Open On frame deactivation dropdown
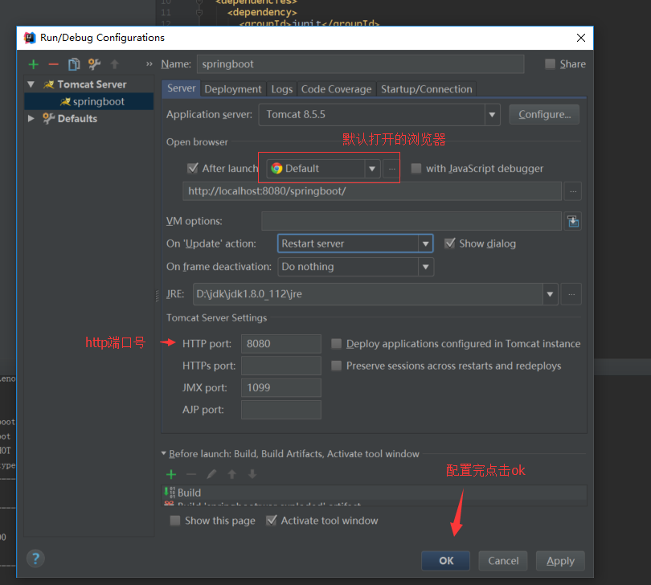This screenshot has height=585, width=651. point(425,267)
